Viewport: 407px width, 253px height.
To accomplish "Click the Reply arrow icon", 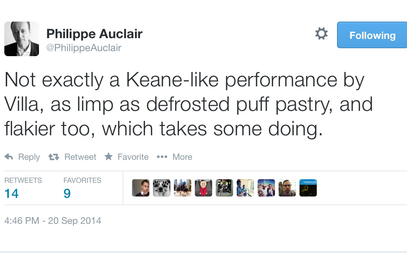I will tap(9, 157).
